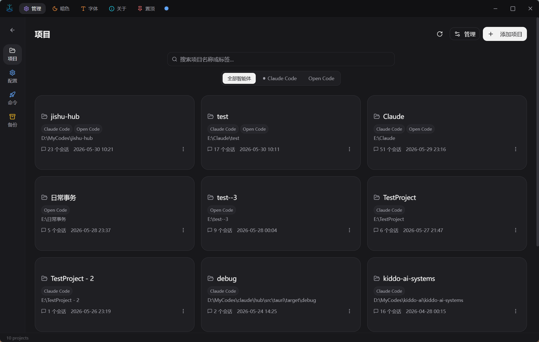Open the more menu on 日常事务 card

183,230
